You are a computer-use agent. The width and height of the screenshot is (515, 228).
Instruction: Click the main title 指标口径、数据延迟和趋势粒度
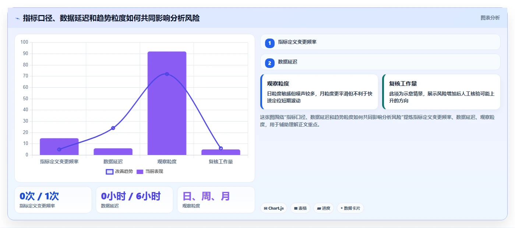[x=111, y=18]
